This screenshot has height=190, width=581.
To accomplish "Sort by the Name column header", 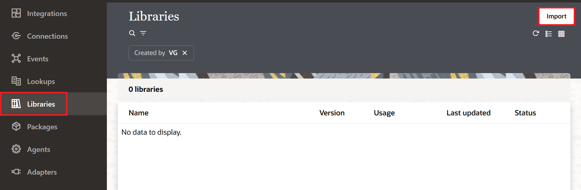I will click(x=139, y=113).
